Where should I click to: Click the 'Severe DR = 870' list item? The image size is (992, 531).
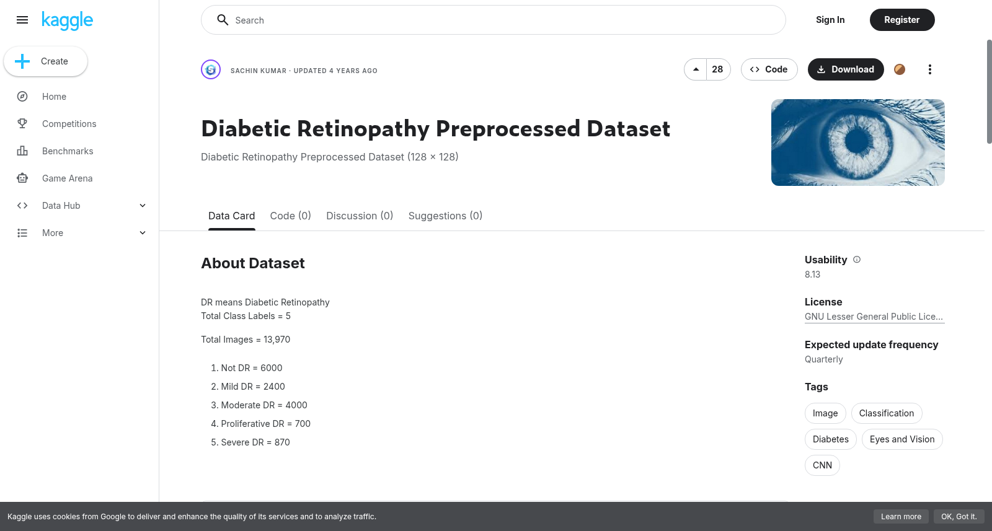pyautogui.click(x=255, y=442)
